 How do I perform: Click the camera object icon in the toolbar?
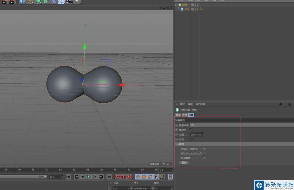coord(69,2)
